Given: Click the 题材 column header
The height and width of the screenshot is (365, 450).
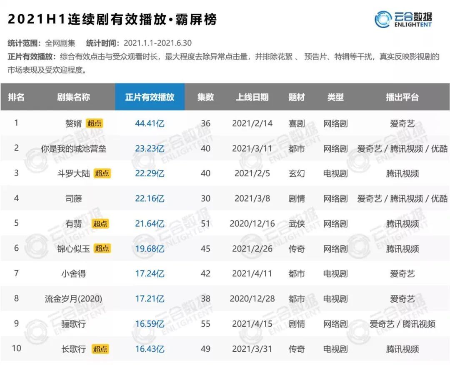Looking at the screenshot, I should click(297, 97).
